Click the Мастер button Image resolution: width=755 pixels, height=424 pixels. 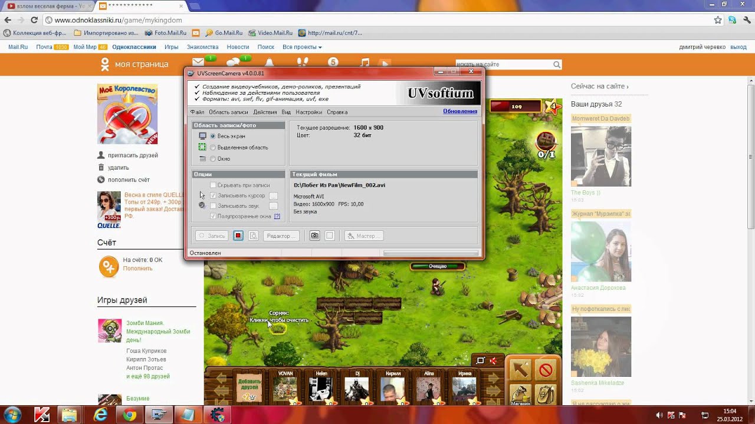[363, 236]
